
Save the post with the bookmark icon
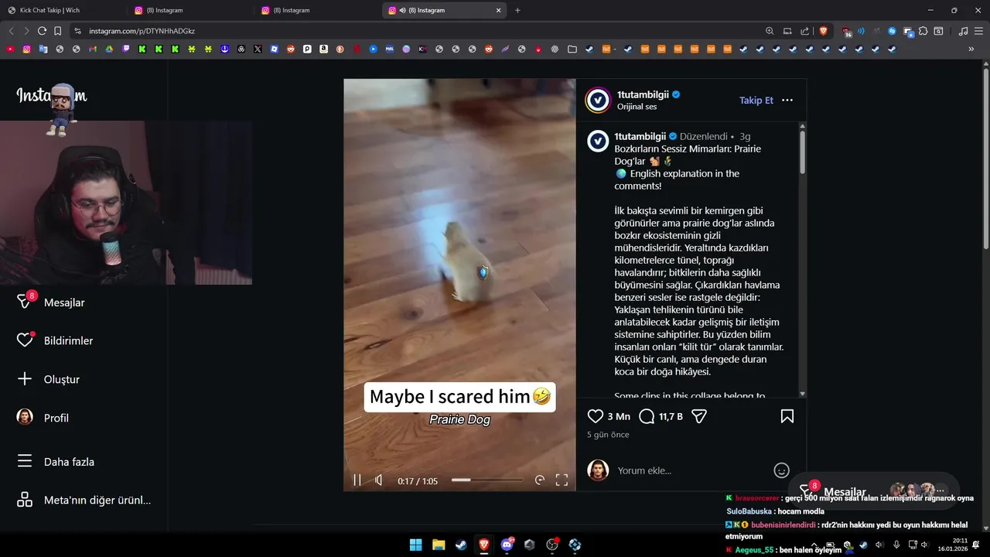(x=787, y=416)
